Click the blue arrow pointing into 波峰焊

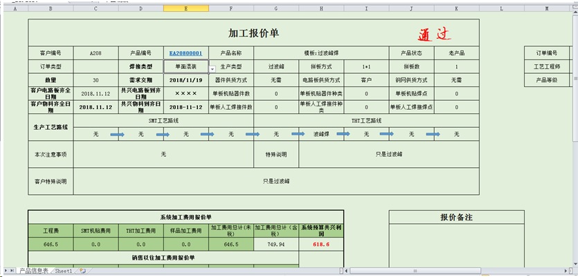[298, 134]
